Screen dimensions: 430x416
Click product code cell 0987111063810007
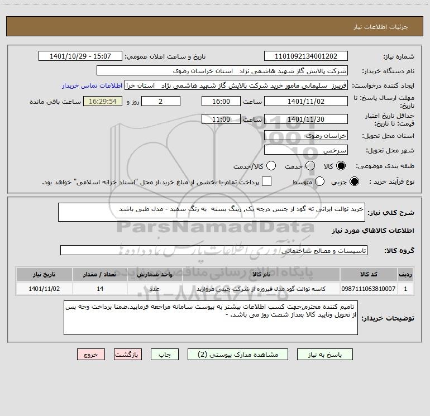pyautogui.click(x=369, y=289)
